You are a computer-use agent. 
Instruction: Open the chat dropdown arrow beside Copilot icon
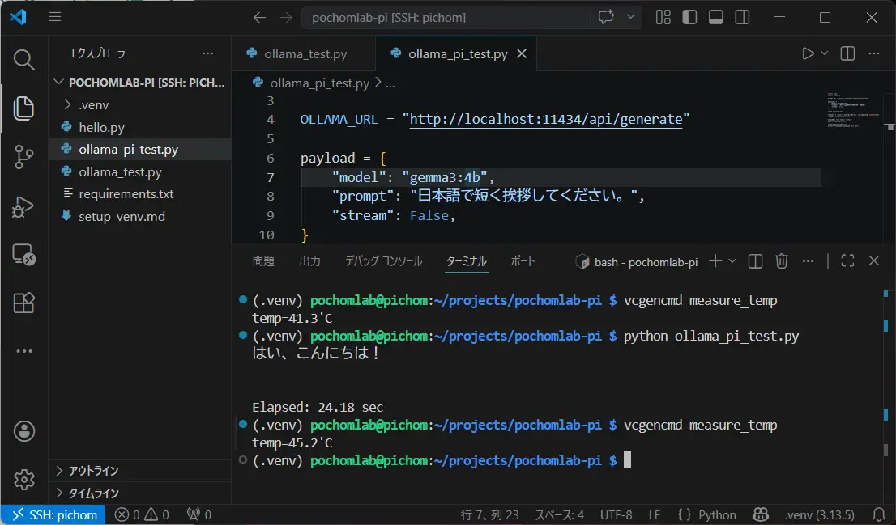pyautogui.click(x=630, y=17)
